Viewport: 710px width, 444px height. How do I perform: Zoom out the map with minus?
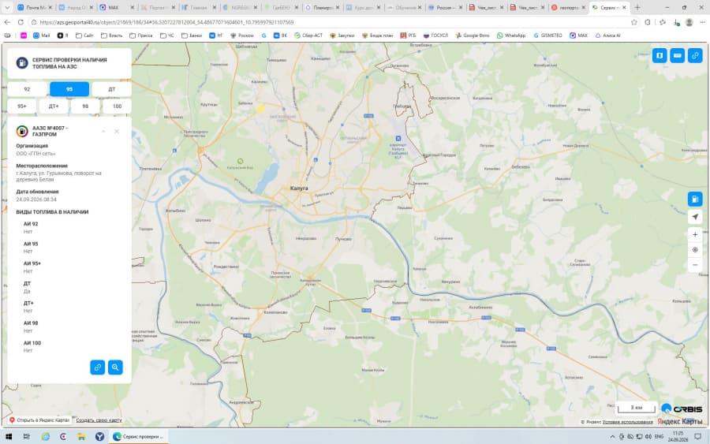click(x=695, y=265)
